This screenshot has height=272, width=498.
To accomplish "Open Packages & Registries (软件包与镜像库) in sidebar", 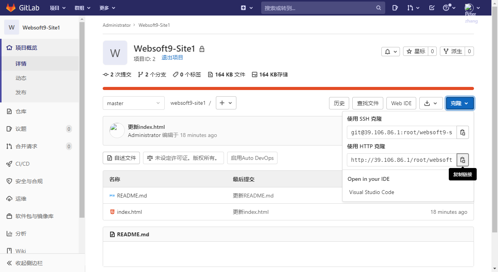I will pos(34,216).
